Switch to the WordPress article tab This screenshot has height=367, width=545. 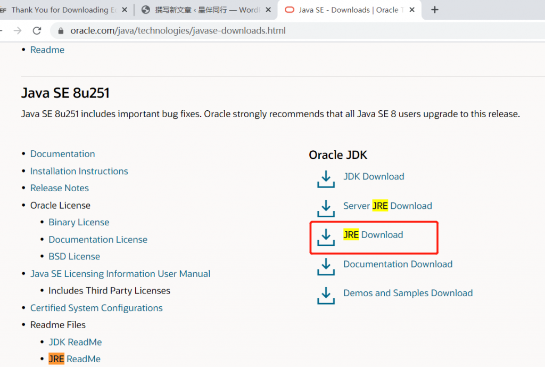click(x=207, y=10)
